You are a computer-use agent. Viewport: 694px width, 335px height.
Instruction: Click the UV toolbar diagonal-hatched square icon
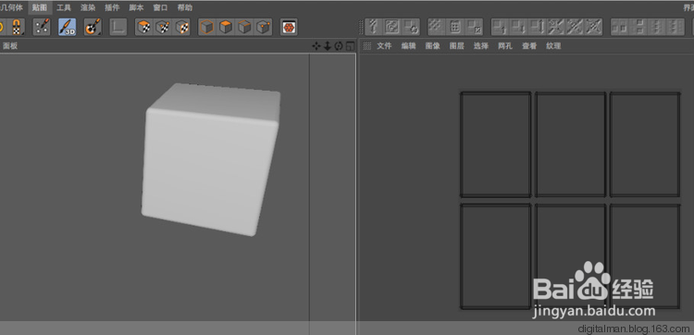tap(437, 27)
